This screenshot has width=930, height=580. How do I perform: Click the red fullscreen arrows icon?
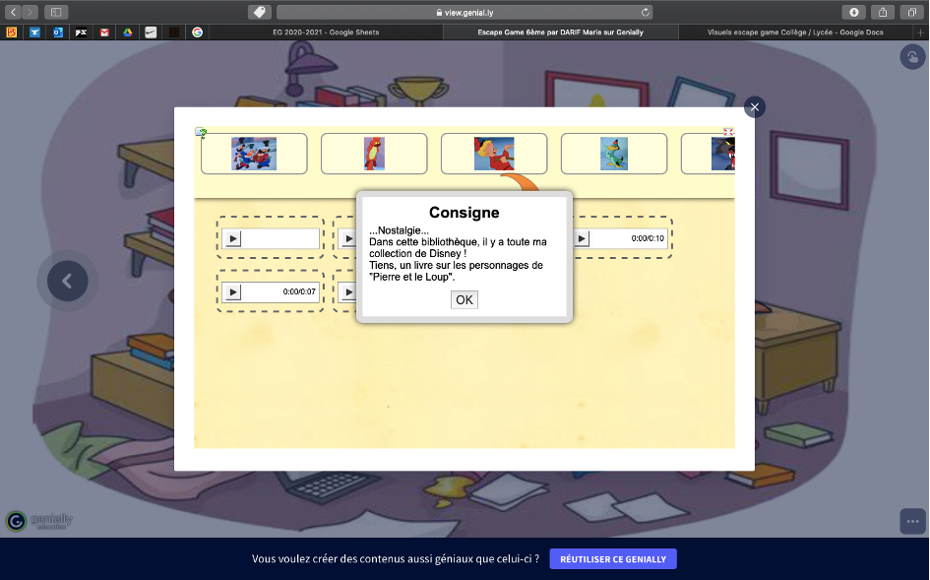728,132
